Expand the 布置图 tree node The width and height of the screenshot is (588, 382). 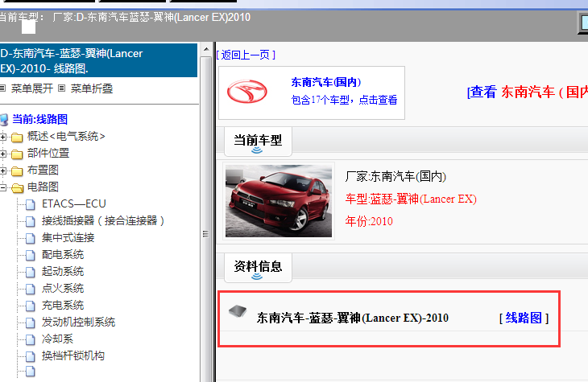(x=2, y=170)
